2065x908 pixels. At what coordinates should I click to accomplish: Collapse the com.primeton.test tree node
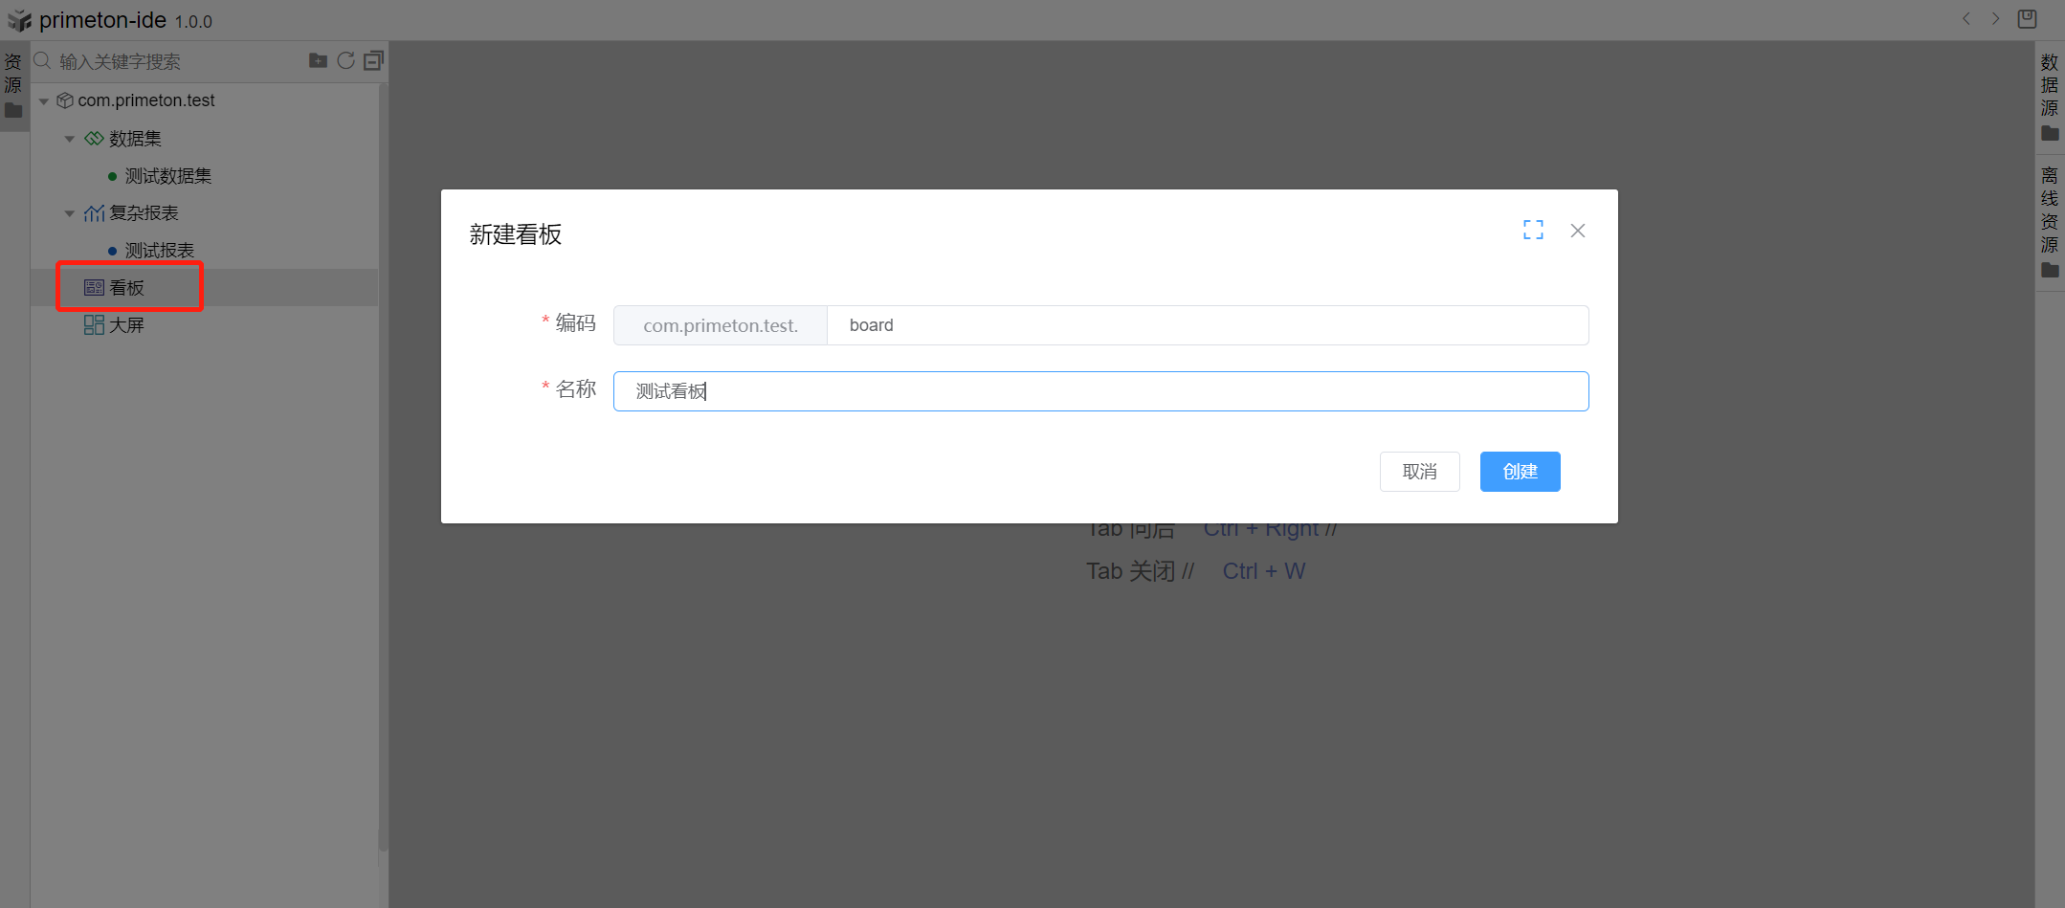point(44,101)
